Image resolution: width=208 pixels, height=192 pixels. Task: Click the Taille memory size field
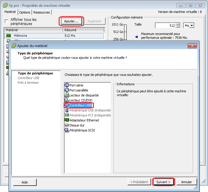point(165,25)
